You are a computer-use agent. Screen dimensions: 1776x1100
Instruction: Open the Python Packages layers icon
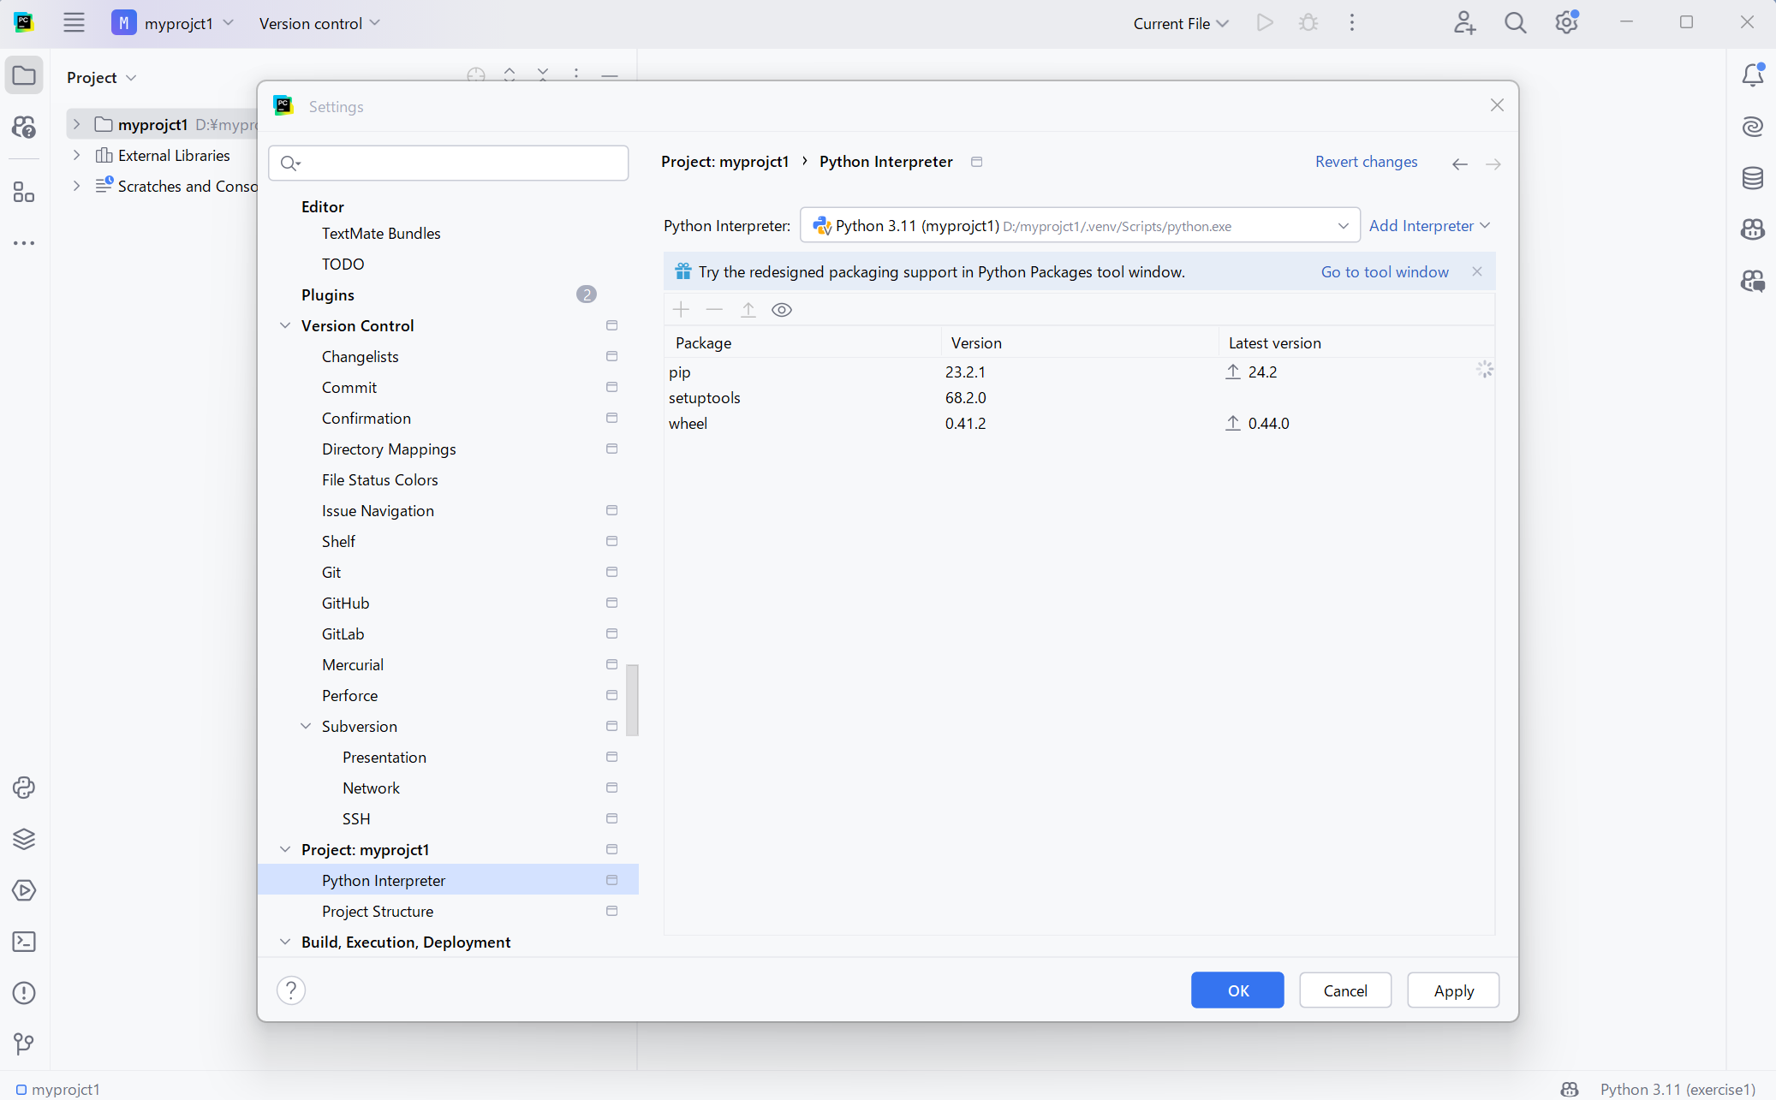(24, 839)
